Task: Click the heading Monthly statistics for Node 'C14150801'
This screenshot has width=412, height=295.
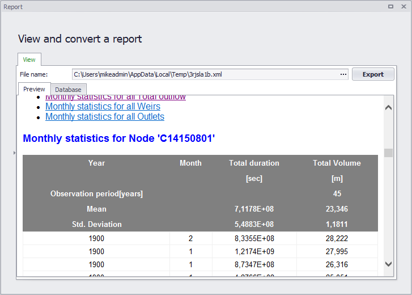Action: [x=119, y=138]
